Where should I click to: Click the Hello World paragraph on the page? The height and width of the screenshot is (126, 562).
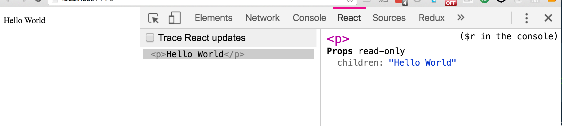pos(24,20)
